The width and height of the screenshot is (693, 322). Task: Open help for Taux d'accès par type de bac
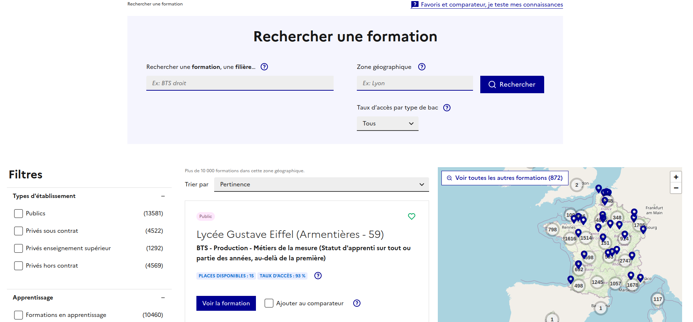447,108
